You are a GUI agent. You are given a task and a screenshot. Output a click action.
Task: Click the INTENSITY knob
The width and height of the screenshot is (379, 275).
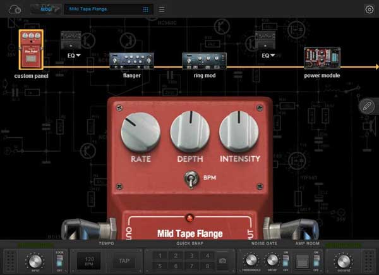coord(239,131)
